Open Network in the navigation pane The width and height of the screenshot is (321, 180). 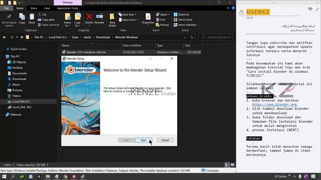click(x=16, y=114)
